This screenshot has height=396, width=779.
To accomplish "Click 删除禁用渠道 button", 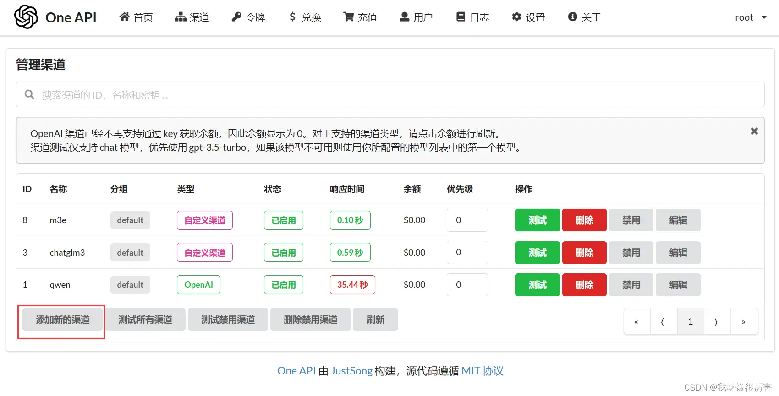I will tap(311, 319).
